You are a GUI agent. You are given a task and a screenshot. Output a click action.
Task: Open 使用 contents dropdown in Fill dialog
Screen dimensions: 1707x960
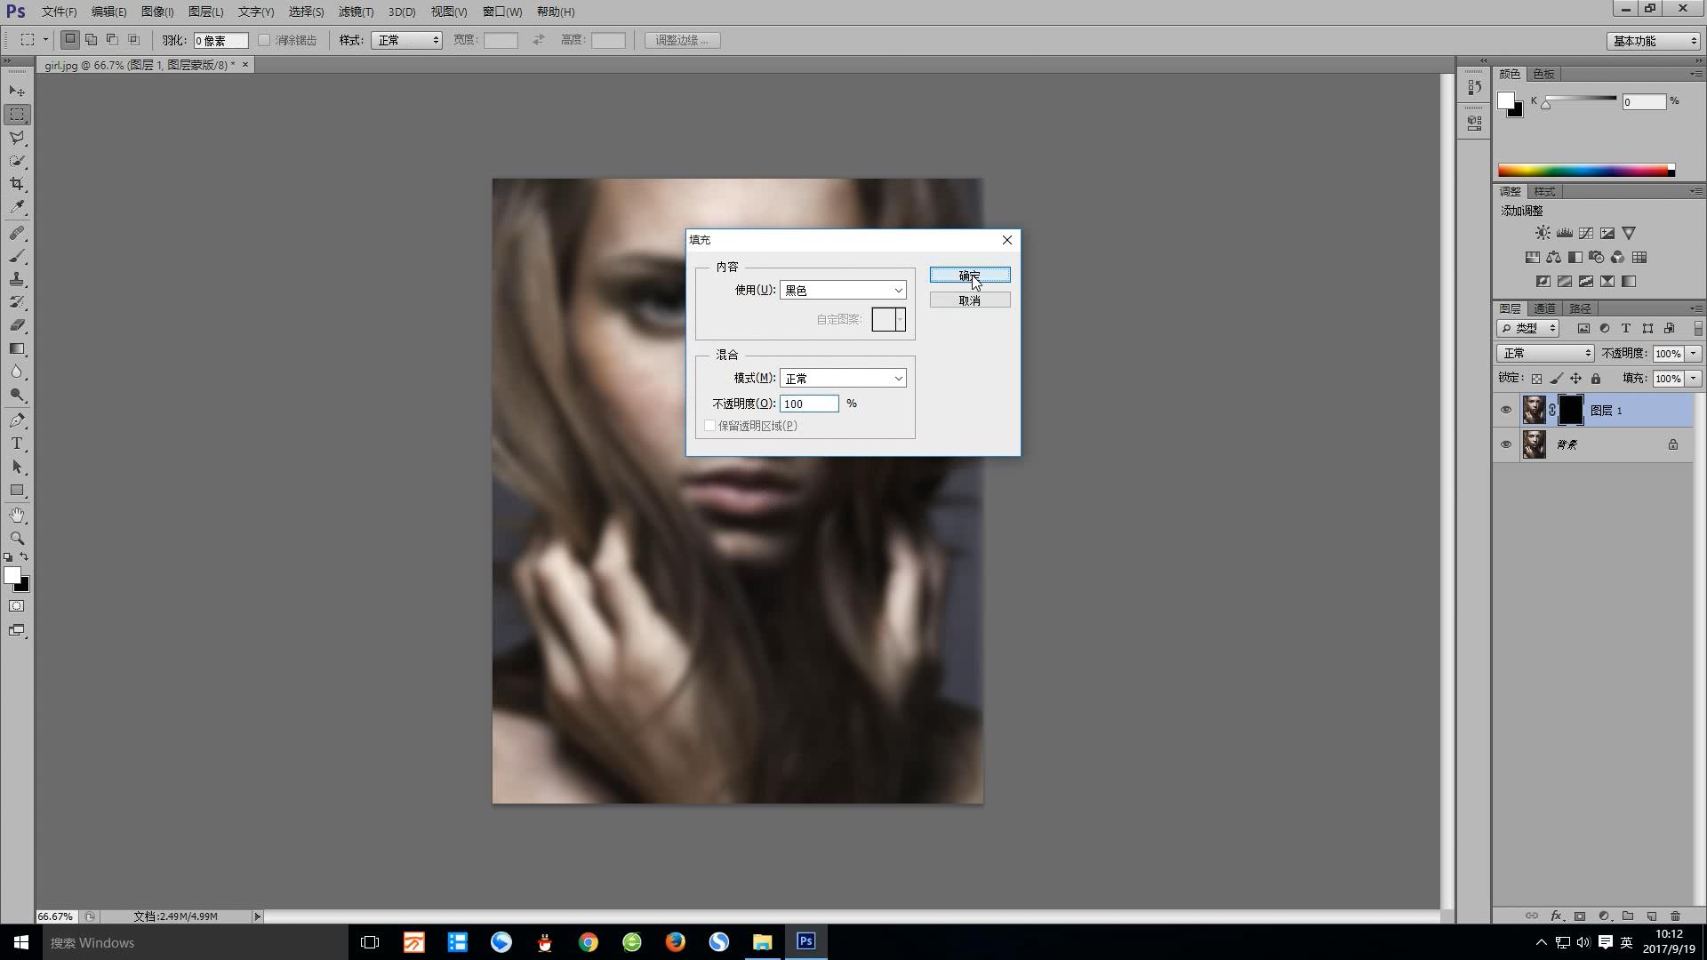843,291
